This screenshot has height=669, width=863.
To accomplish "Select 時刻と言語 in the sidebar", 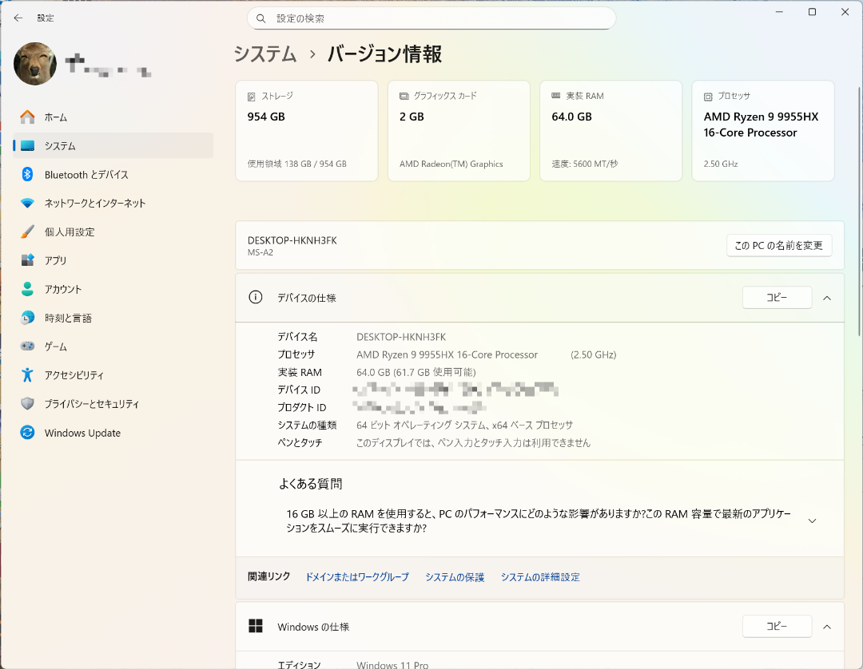I will (x=68, y=319).
